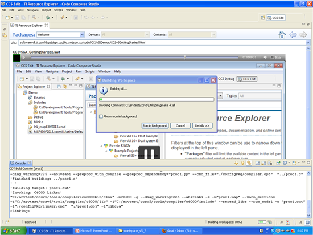This screenshot has height=235, width=313.
Task: Click the Debug bug icon in main toolbar
Action: [48, 18]
